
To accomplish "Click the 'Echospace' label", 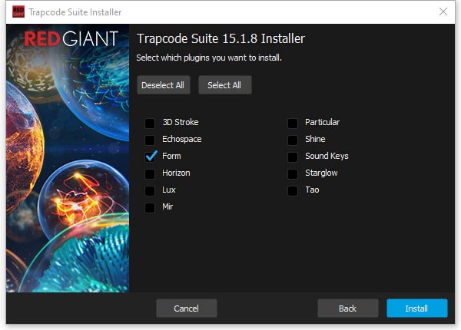I will pos(182,139).
